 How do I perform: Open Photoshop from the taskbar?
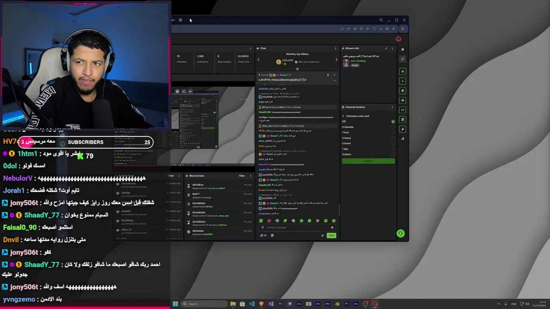tap(280, 304)
